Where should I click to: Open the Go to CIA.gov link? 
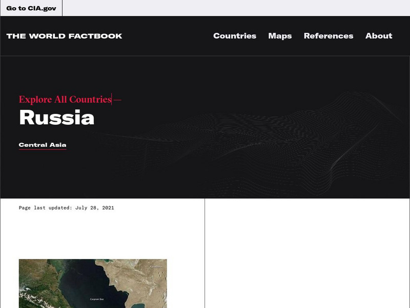click(31, 8)
